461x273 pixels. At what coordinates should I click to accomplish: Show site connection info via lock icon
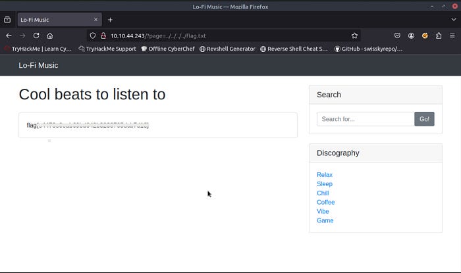103,36
